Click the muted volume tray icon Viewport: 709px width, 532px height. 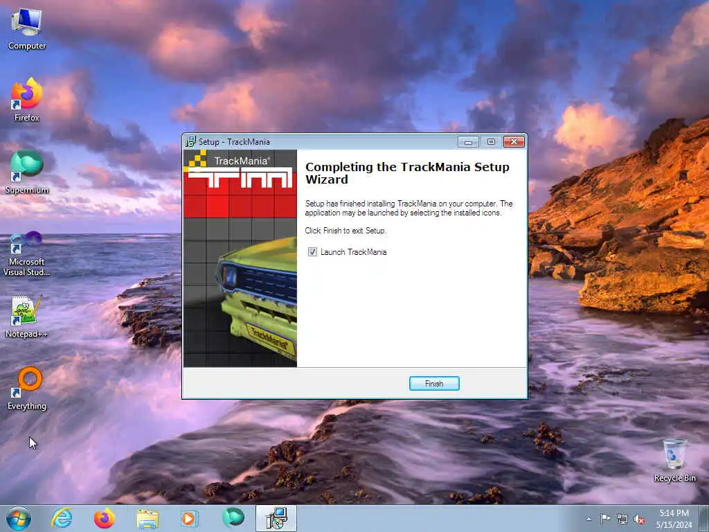pyautogui.click(x=639, y=519)
